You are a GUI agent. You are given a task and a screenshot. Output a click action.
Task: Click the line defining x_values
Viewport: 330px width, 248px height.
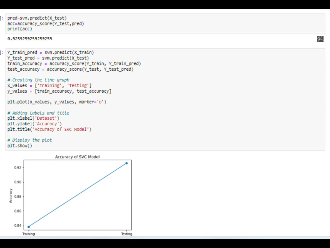pyautogui.click(x=49, y=86)
